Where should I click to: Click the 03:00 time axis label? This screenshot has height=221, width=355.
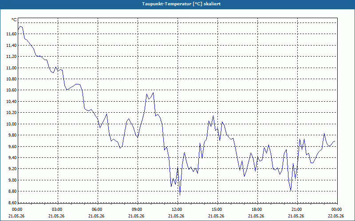coord(58,210)
